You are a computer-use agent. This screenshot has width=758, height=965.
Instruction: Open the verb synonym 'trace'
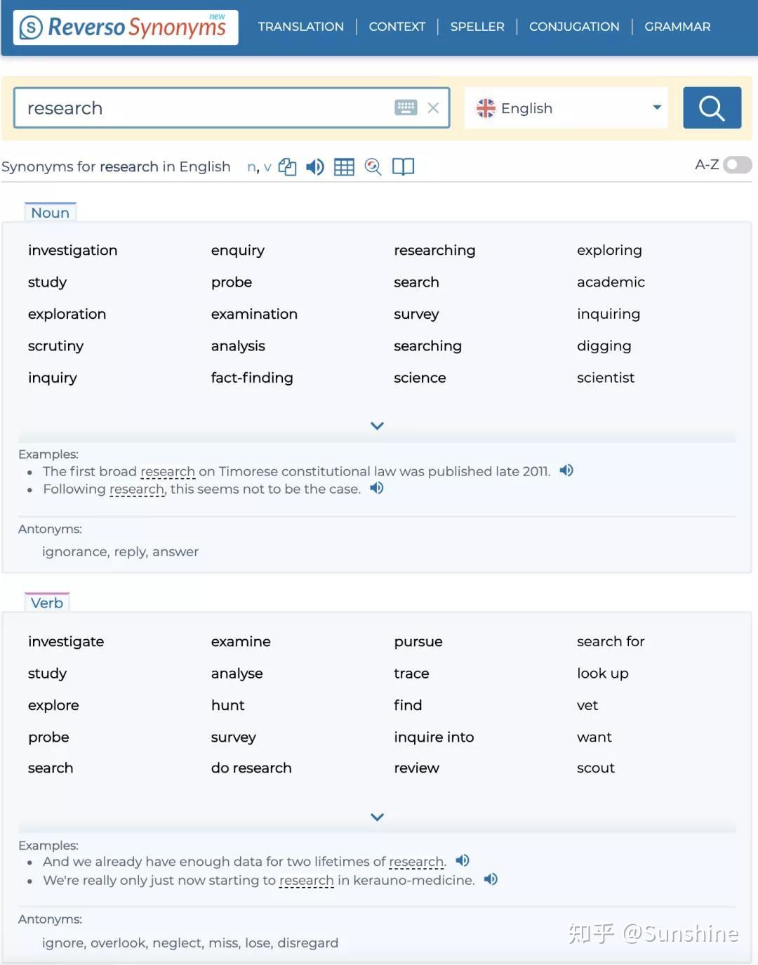[411, 674]
